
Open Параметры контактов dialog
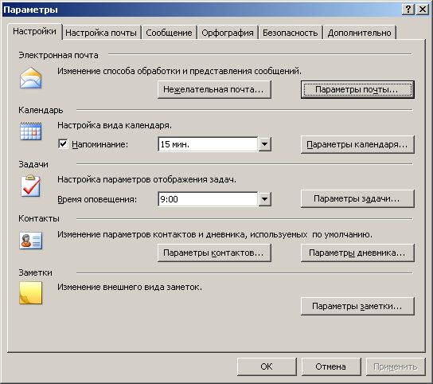pos(214,253)
